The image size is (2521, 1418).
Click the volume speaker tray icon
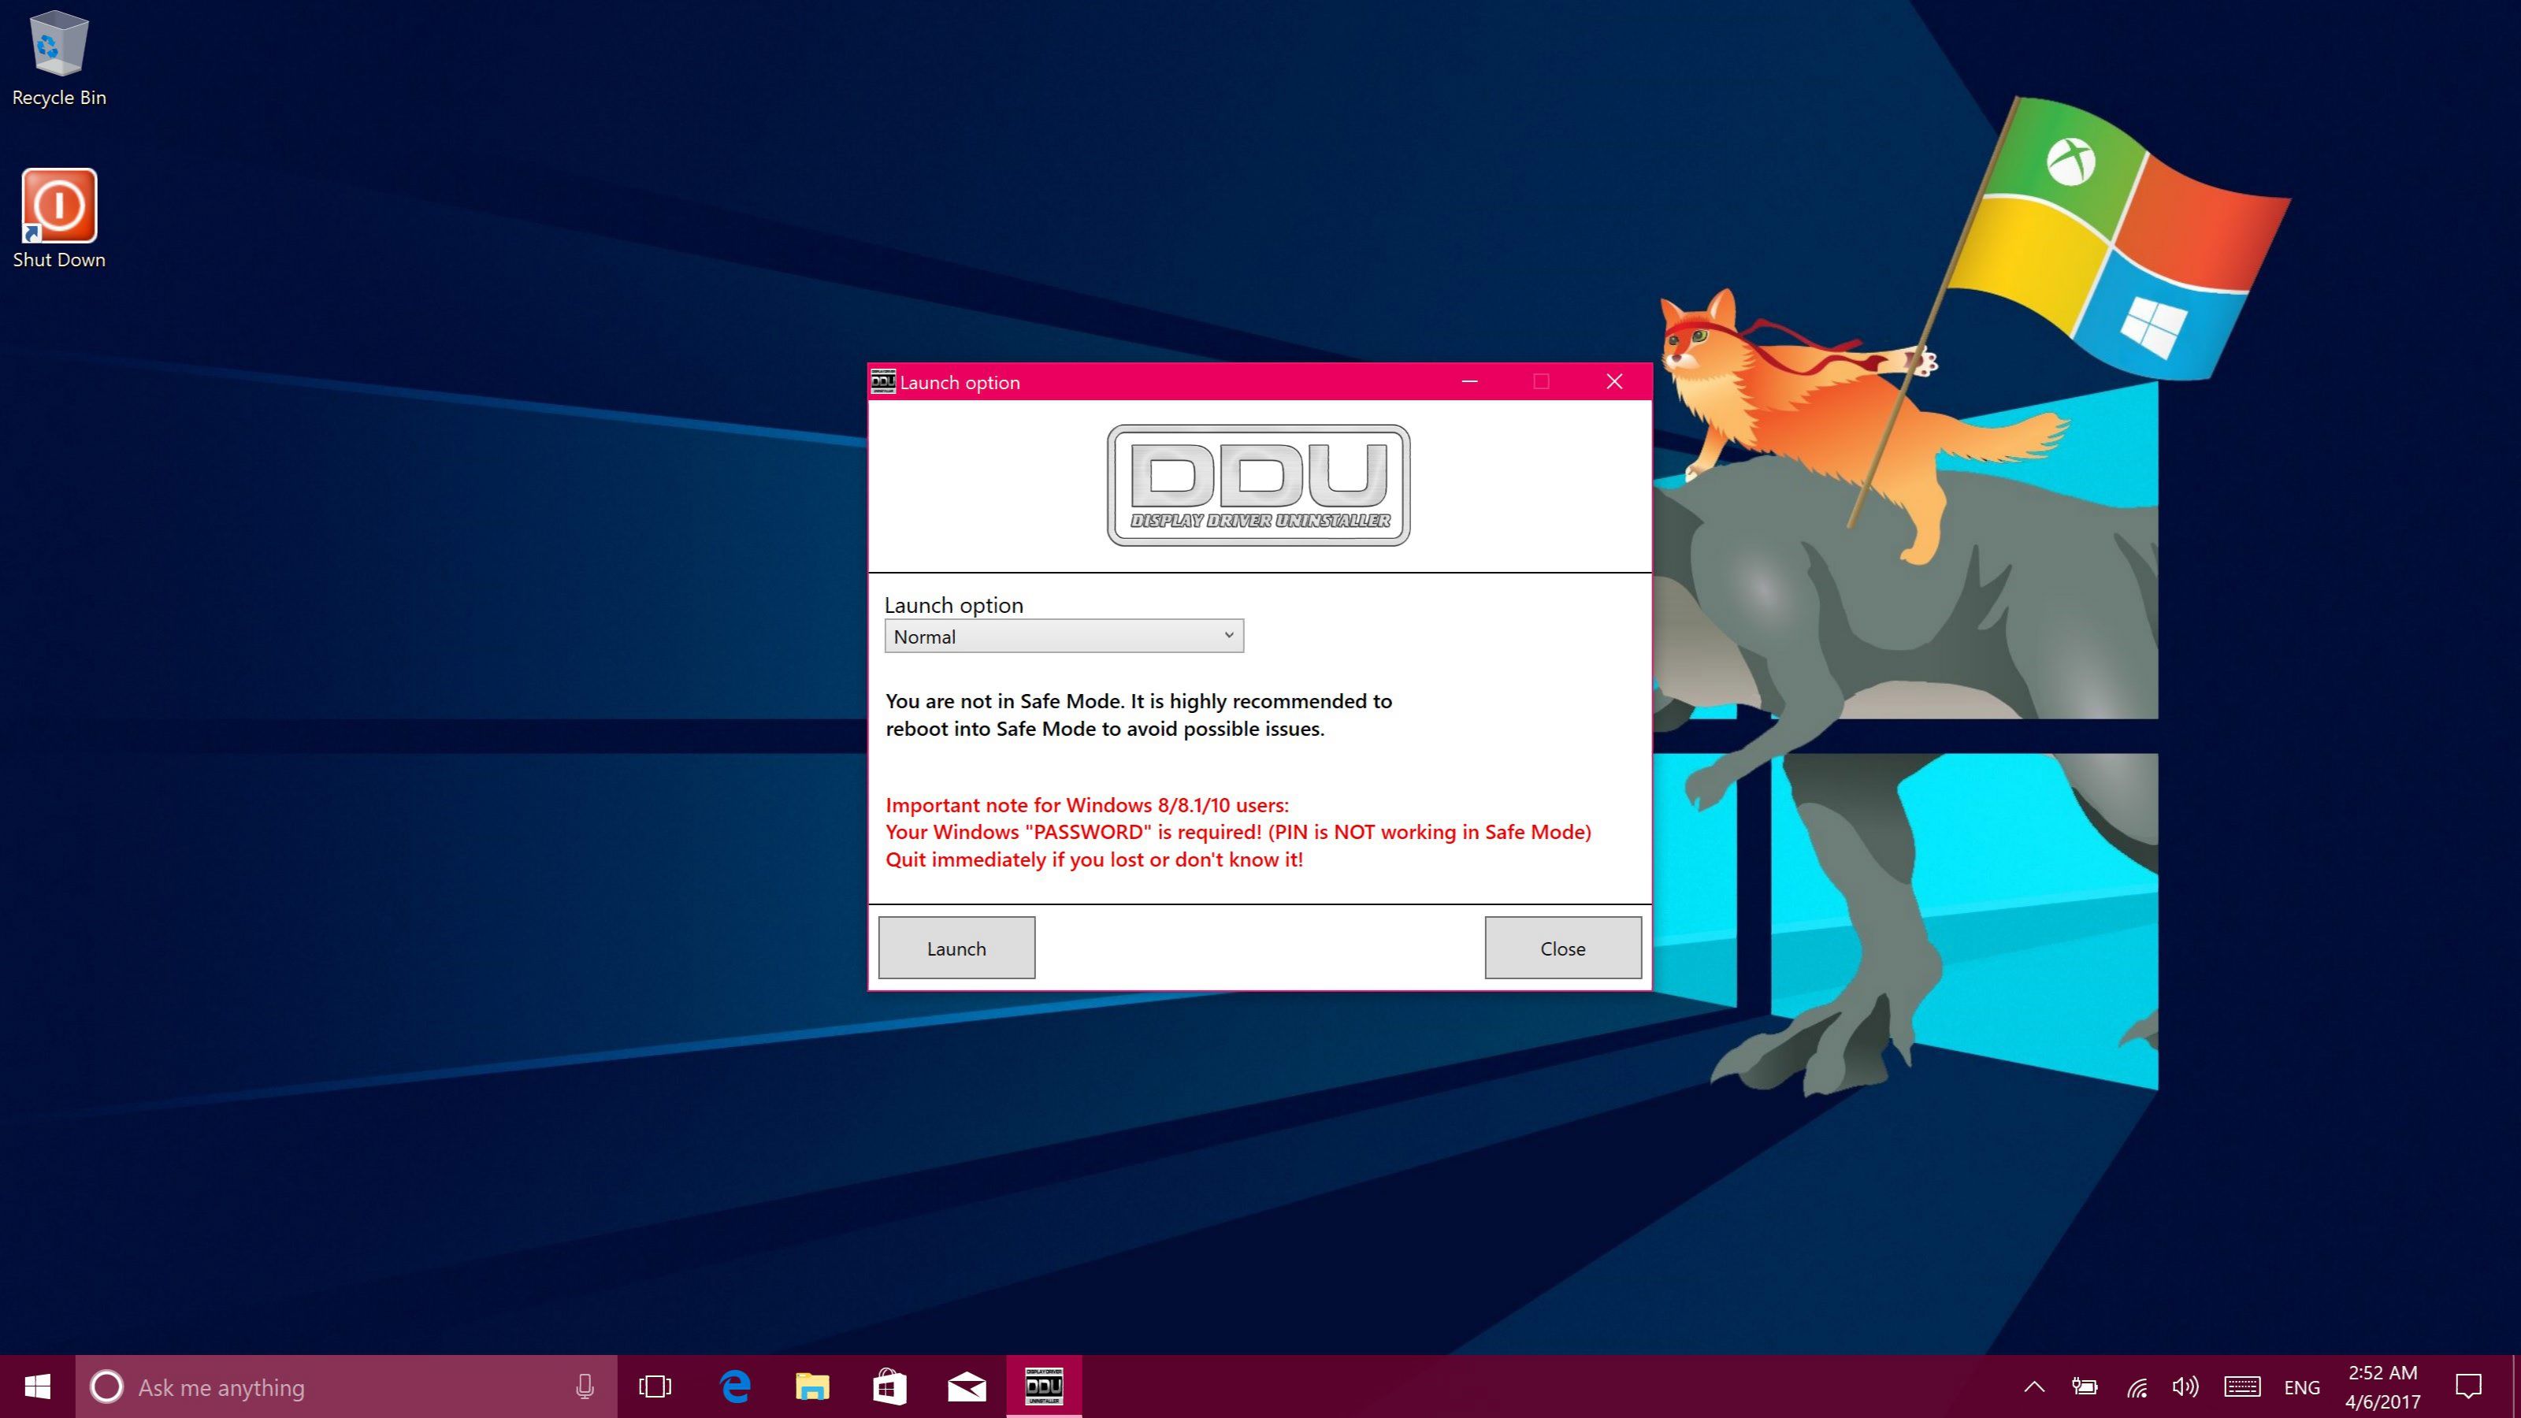(x=2185, y=1386)
